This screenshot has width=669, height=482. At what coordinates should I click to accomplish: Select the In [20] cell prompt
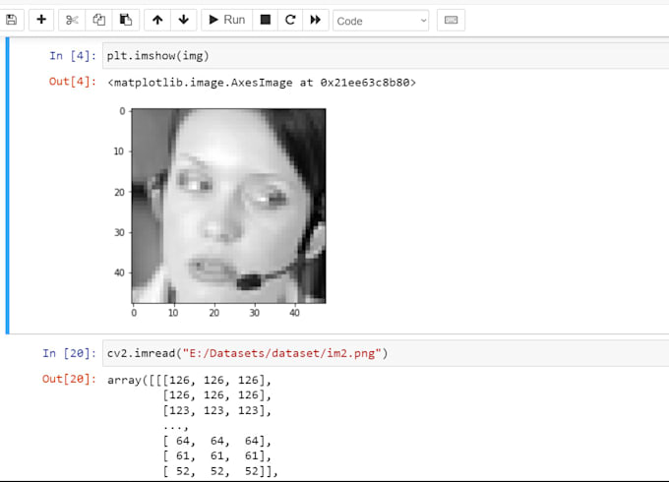tap(69, 353)
